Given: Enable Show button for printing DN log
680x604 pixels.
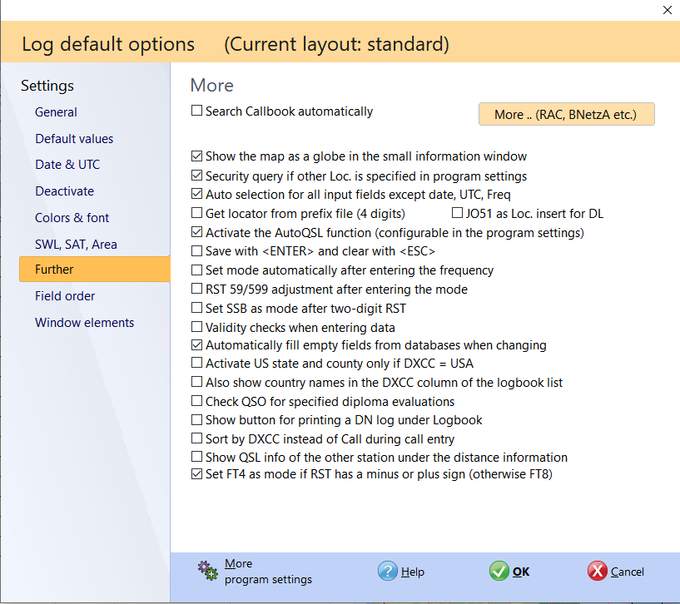Looking at the screenshot, I should click(196, 419).
